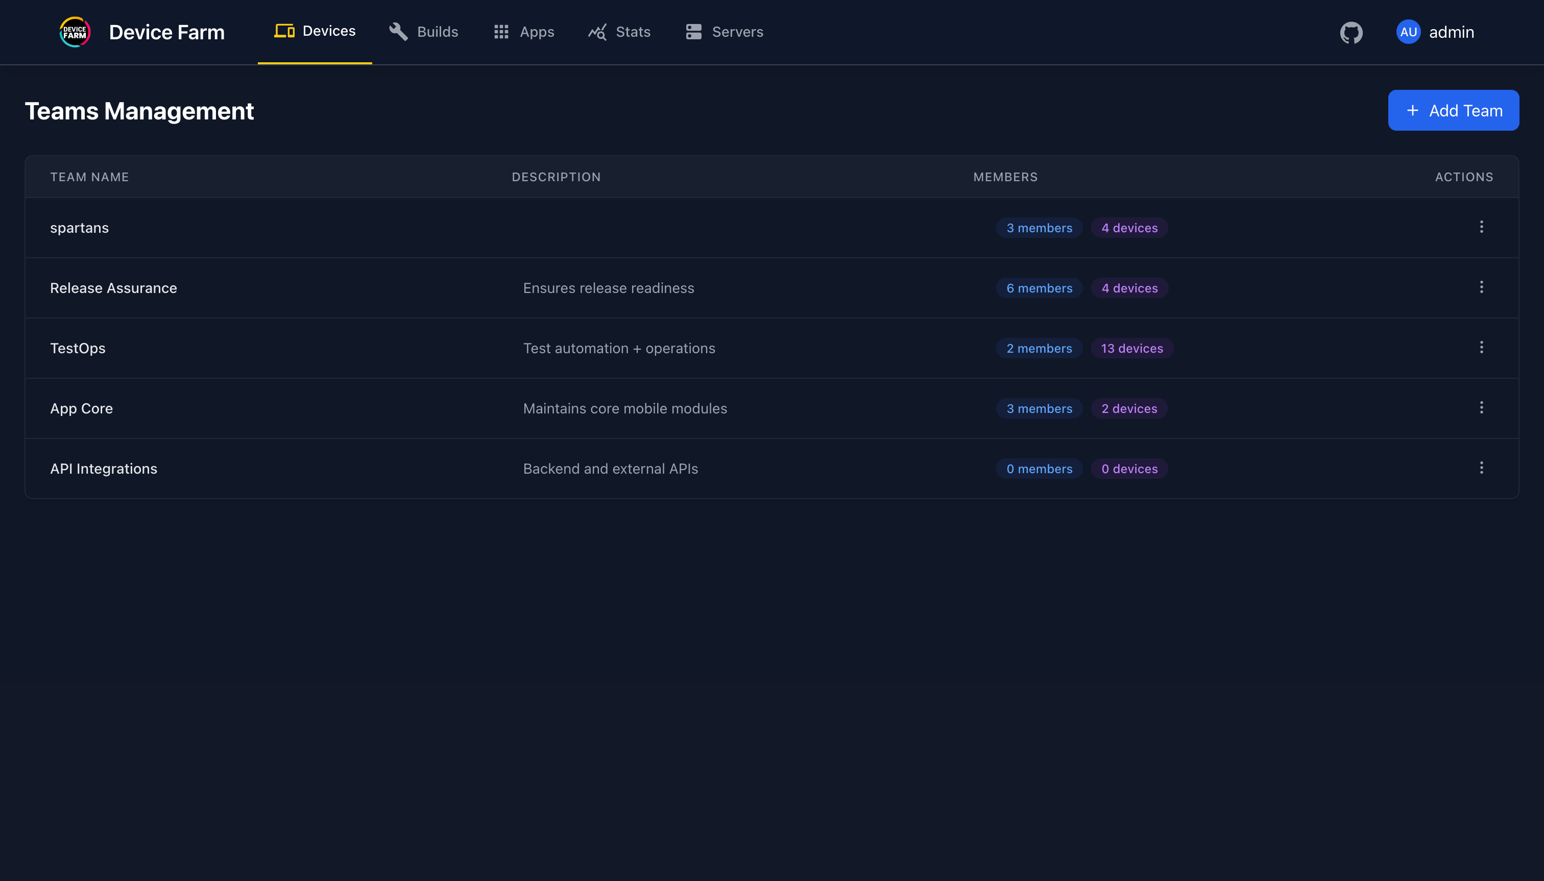Go to the Builds tab
The height and width of the screenshot is (881, 1544).
point(424,32)
